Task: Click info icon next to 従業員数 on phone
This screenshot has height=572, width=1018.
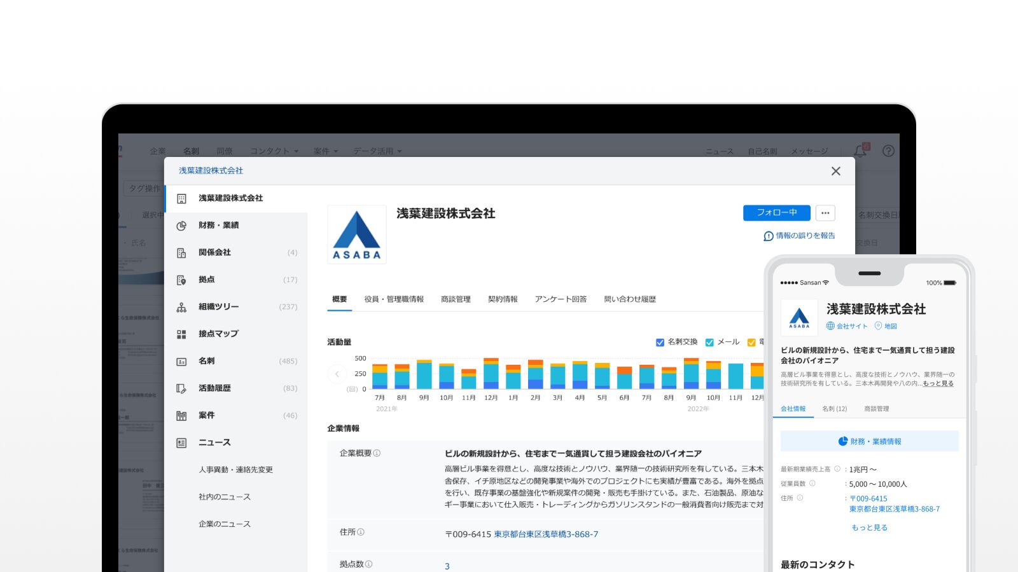Action: tap(812, 484)
